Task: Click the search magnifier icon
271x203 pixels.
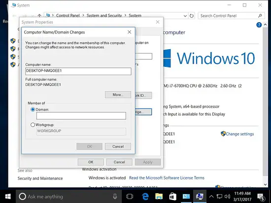Action: [260, 16]
